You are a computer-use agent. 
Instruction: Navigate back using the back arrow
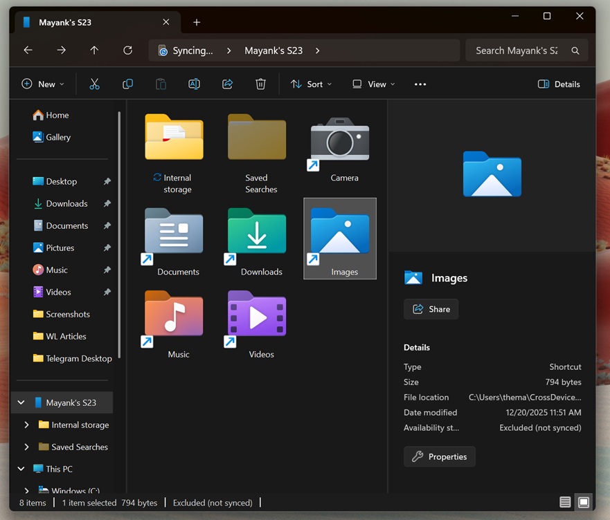point(27,50)
